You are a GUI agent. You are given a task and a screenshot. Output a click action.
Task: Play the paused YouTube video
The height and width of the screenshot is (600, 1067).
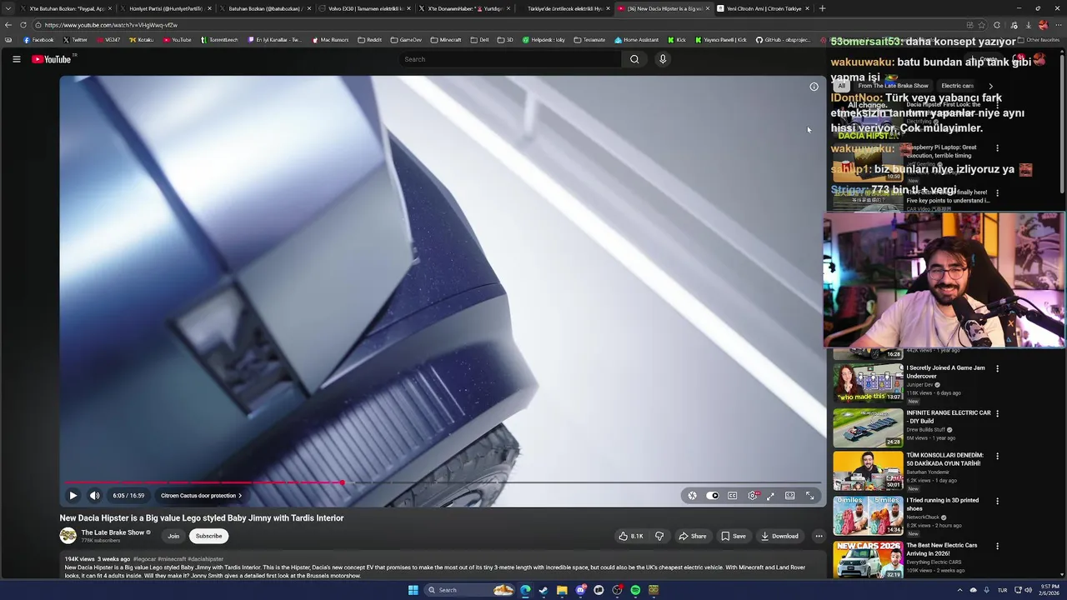coord(73,496)
